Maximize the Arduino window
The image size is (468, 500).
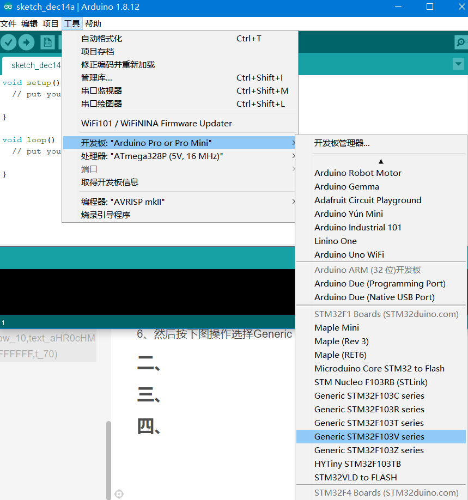[430, 7]
